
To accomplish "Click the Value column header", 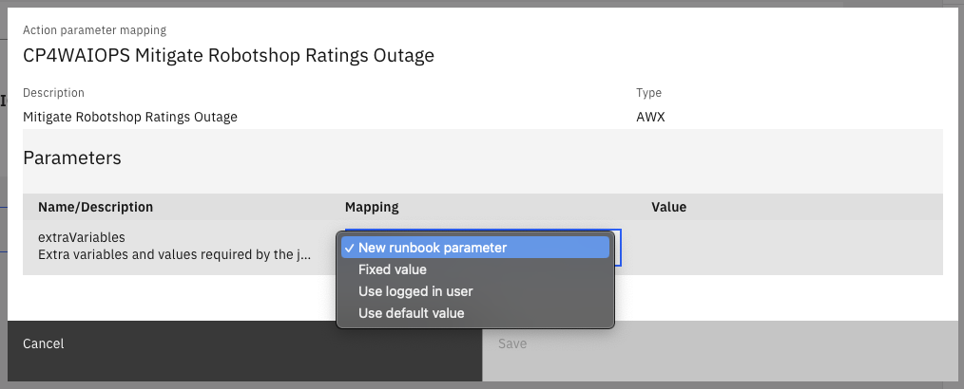I will coord(668,207).
